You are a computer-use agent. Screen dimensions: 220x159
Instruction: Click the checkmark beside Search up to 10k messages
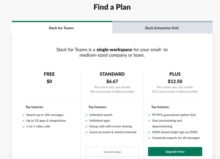23,115
